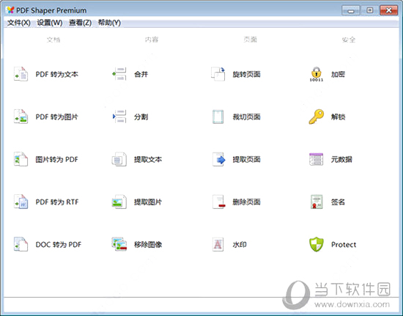The image size is (403, 316).
Task: Open the 帮助(Y) menu
Action: click(109, 23)
